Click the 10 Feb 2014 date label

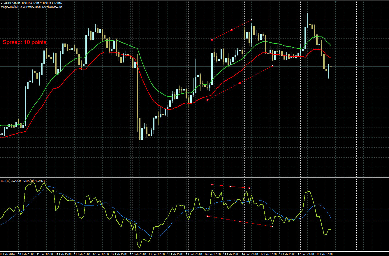pos(8,254)
